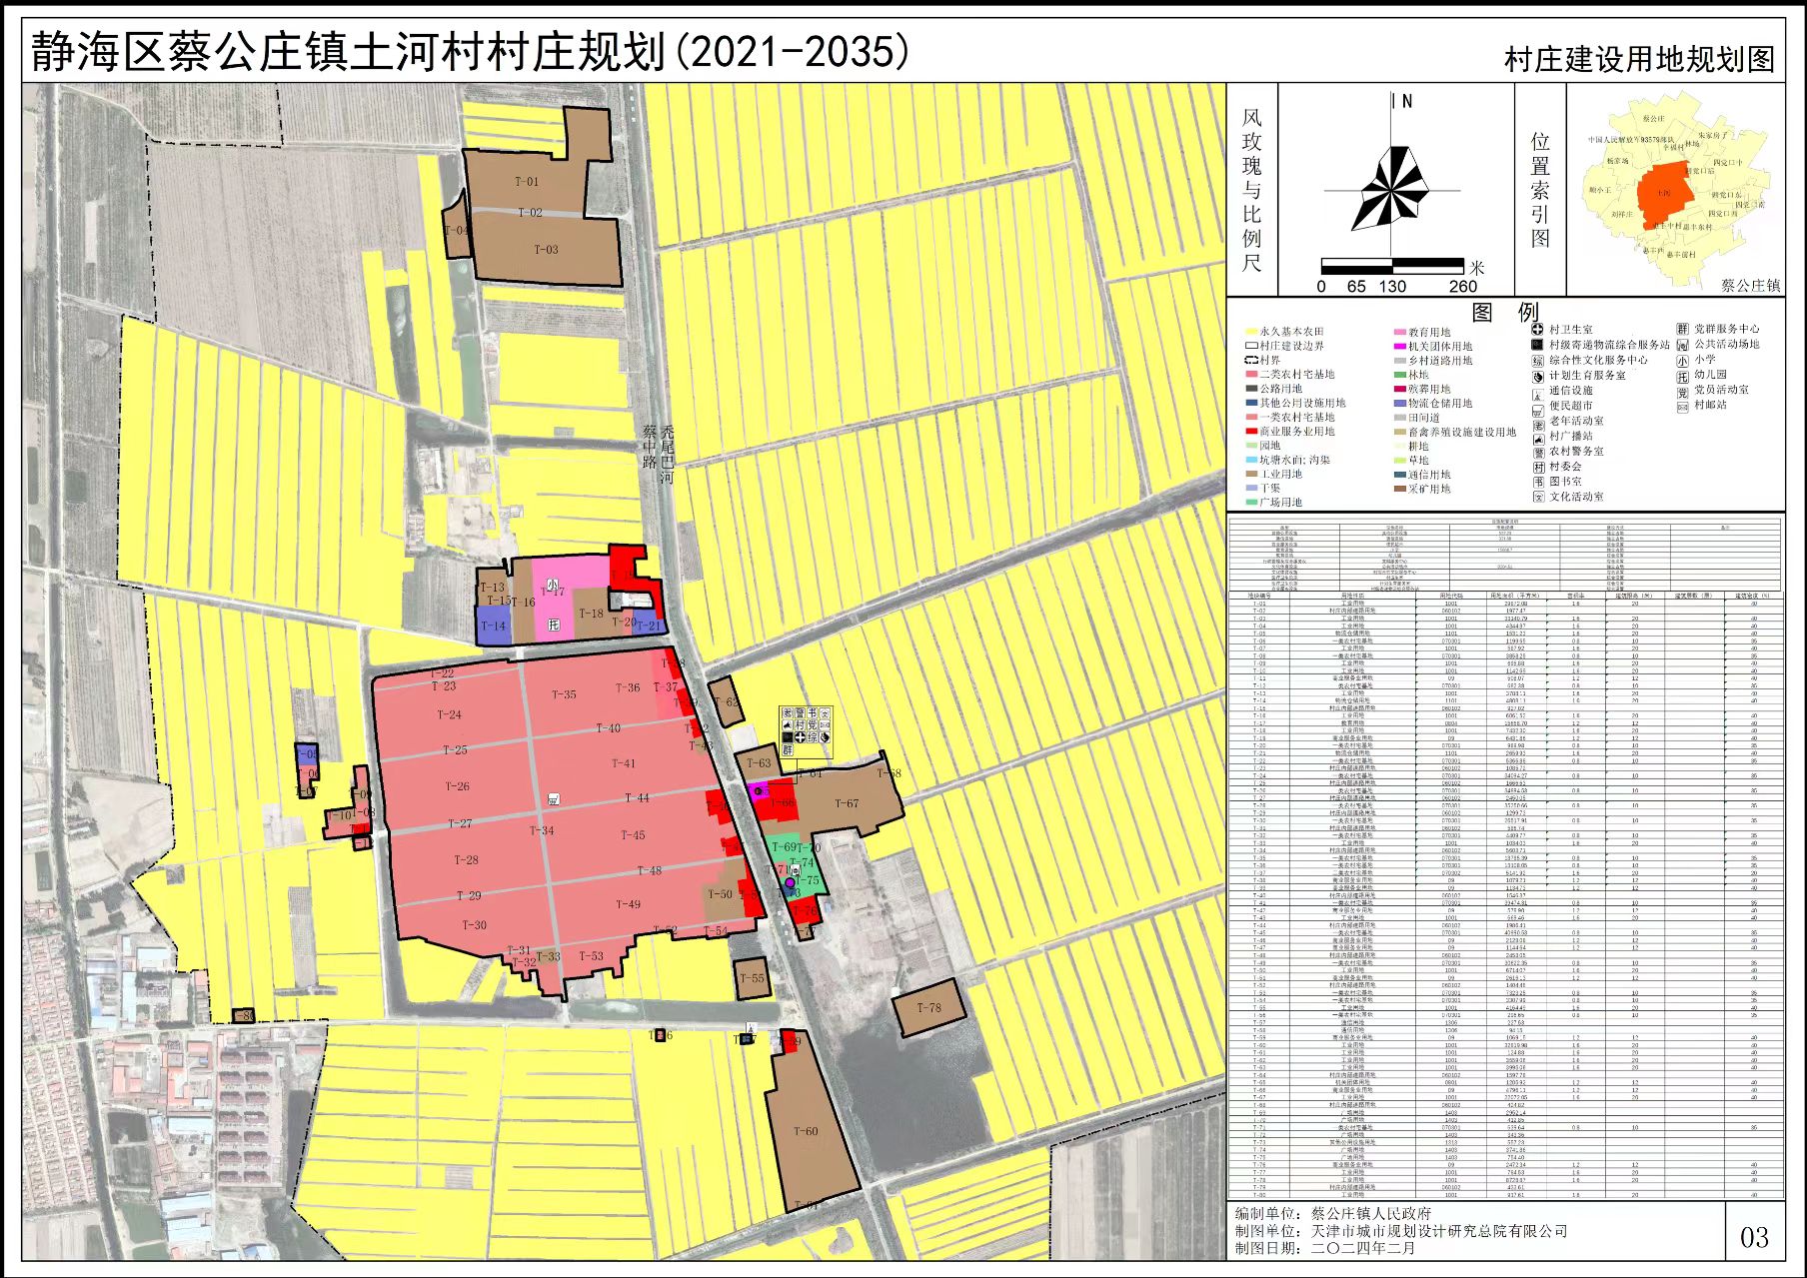Click the 托 kindergarten marker on the pink parcel
1807x1278 pixels.
[x=553, y=626]
